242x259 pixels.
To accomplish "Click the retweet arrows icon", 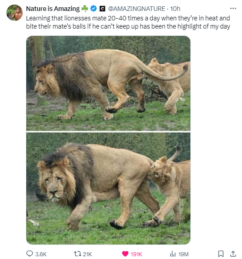I will 77,254.
